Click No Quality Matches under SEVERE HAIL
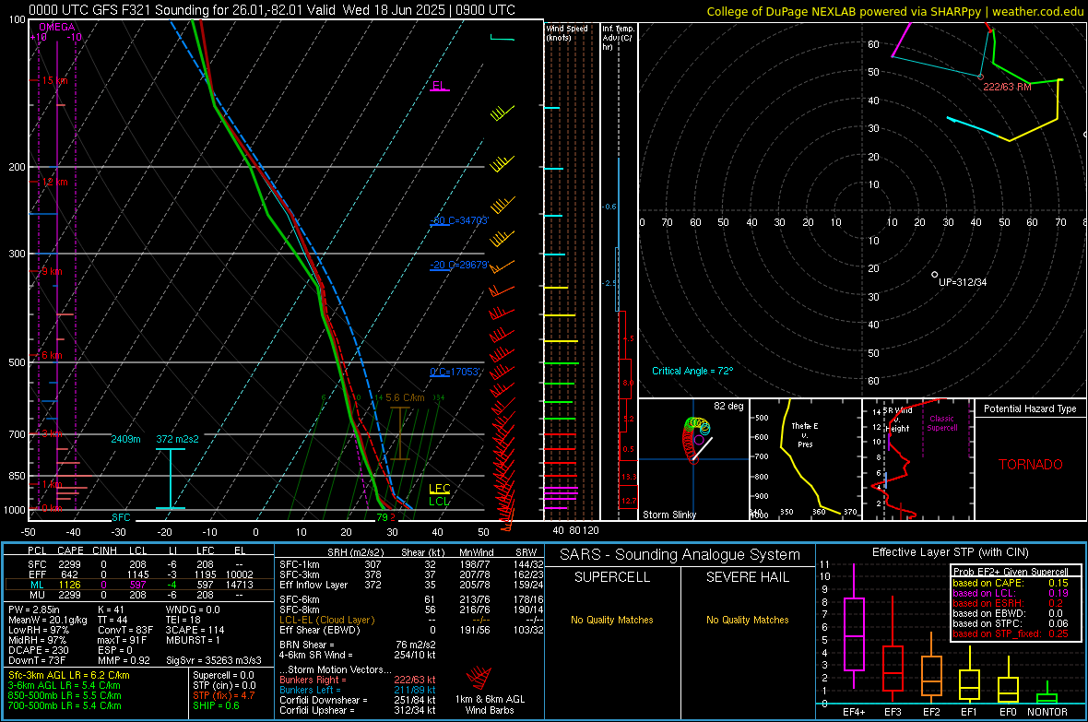 point(747,620)
